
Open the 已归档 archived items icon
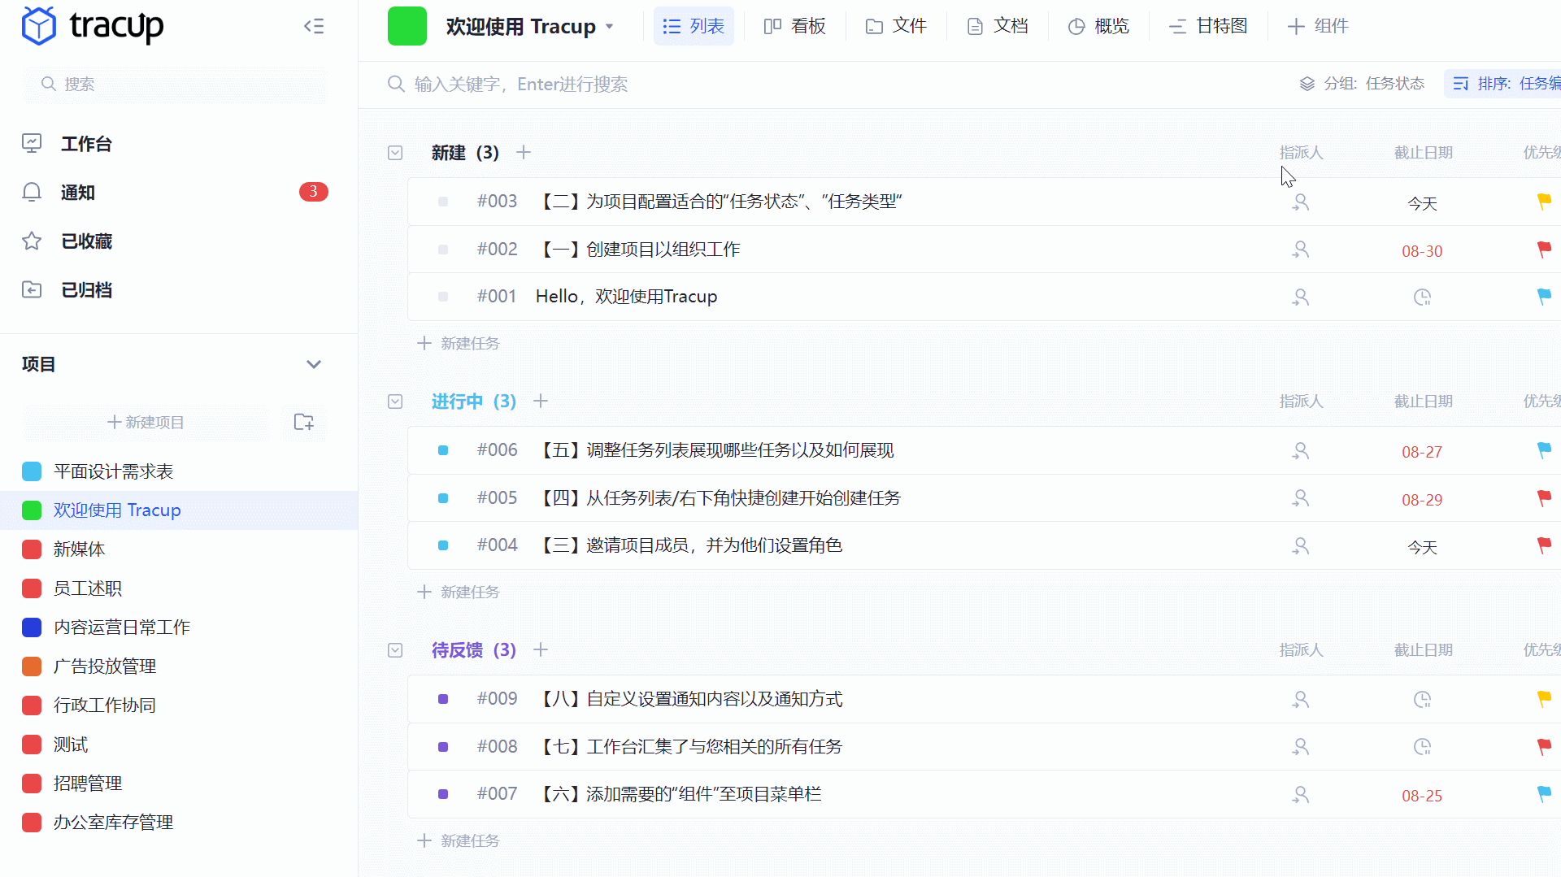(x=32, y=289)
